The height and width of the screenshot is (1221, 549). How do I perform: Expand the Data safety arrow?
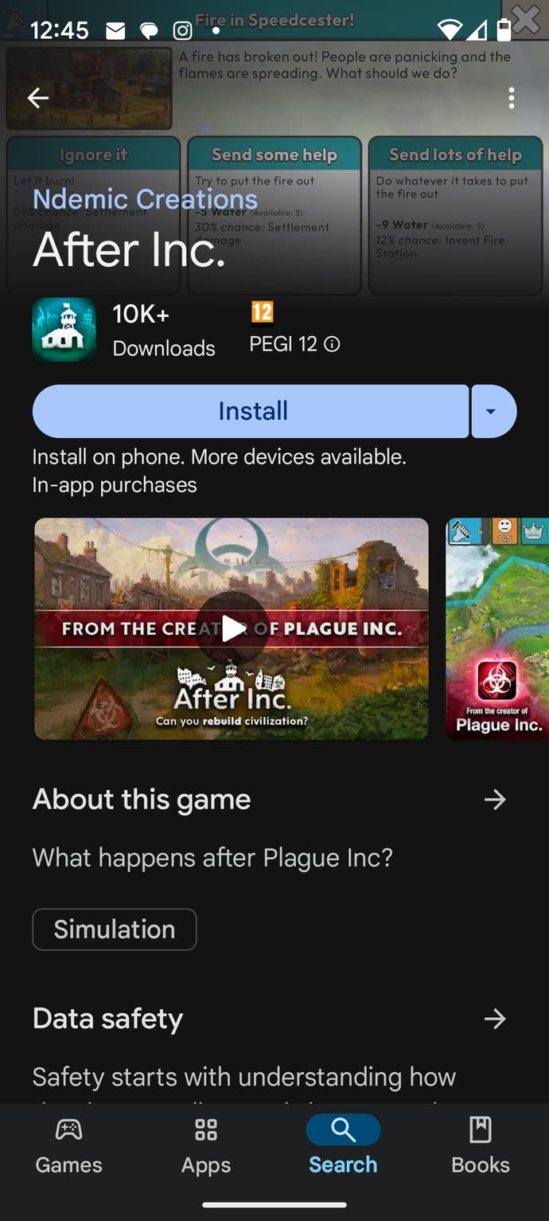point(495,1019)
